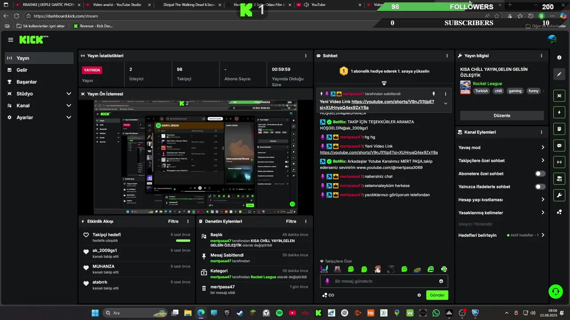
Task: Toggle the lightning activity feed widget icon
Action: click(x=559, y=112)
